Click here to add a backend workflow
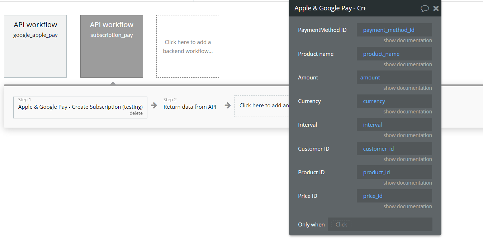Image resolution: width=483 pixels, height=249 pixels. (x=188, y=46)
